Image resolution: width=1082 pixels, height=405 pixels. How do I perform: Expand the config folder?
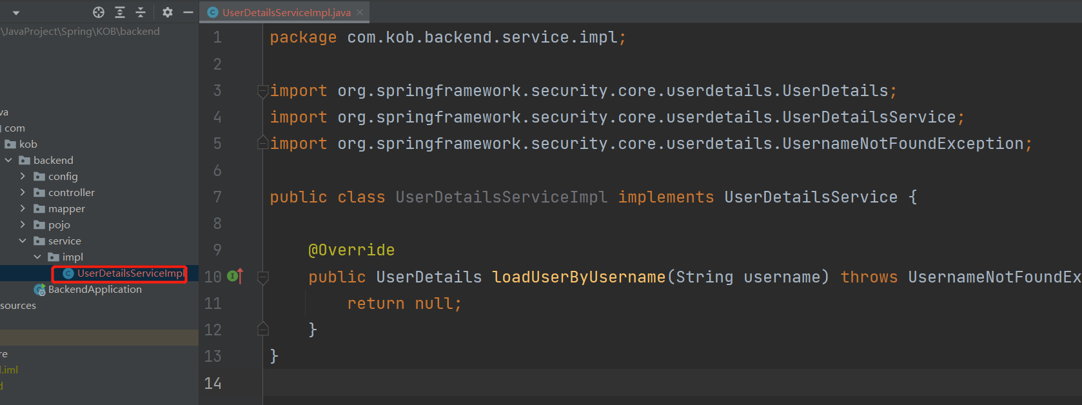[23, 176]
